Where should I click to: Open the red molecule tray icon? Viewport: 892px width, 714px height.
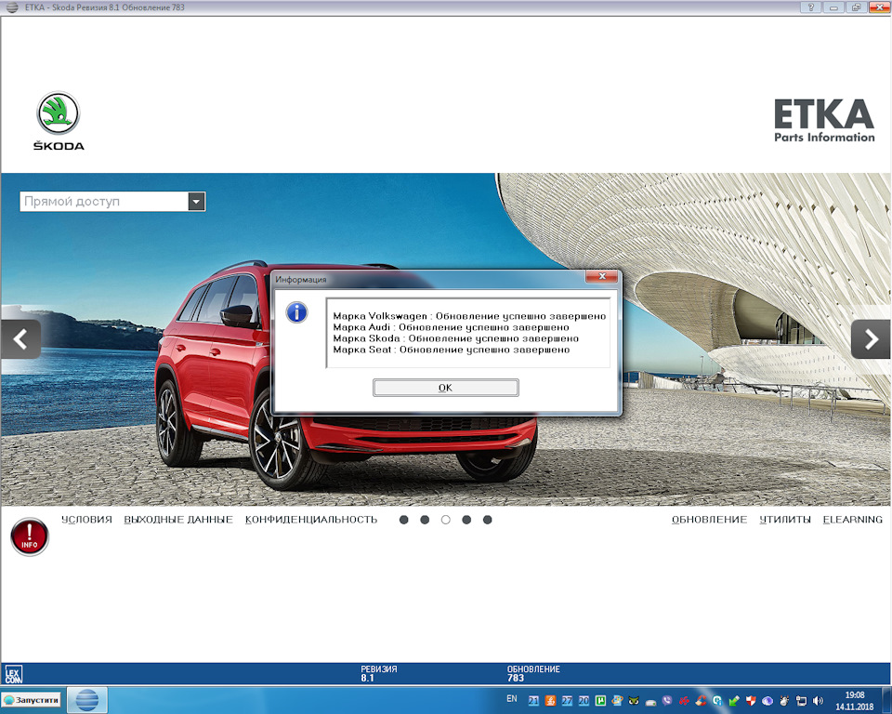point(684,701)
